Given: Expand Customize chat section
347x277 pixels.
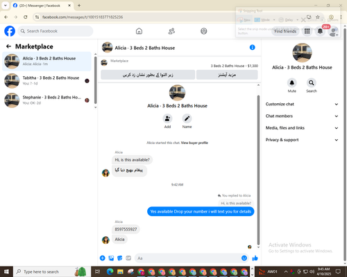Looking at the screenshot, I should click(302, 104).
